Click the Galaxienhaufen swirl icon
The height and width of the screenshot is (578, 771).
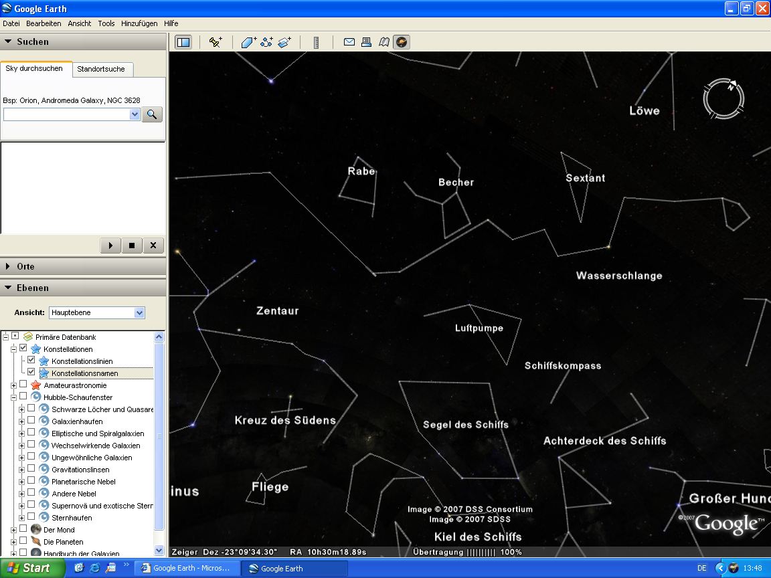[x=44, y=421]
